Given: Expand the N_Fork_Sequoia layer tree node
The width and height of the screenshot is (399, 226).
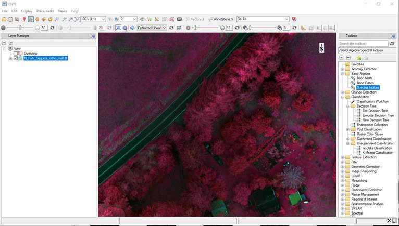Looking at the screenshot, I should point(10,58).
